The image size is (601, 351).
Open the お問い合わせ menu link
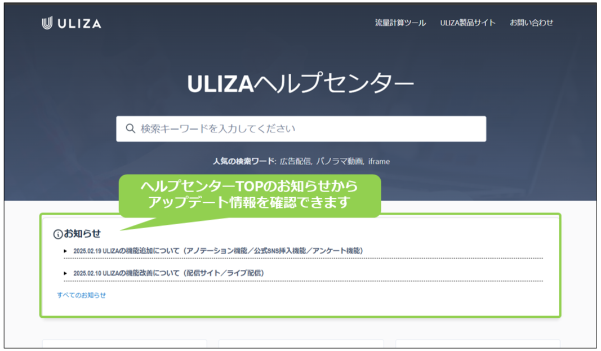click(x=531, y=23)
